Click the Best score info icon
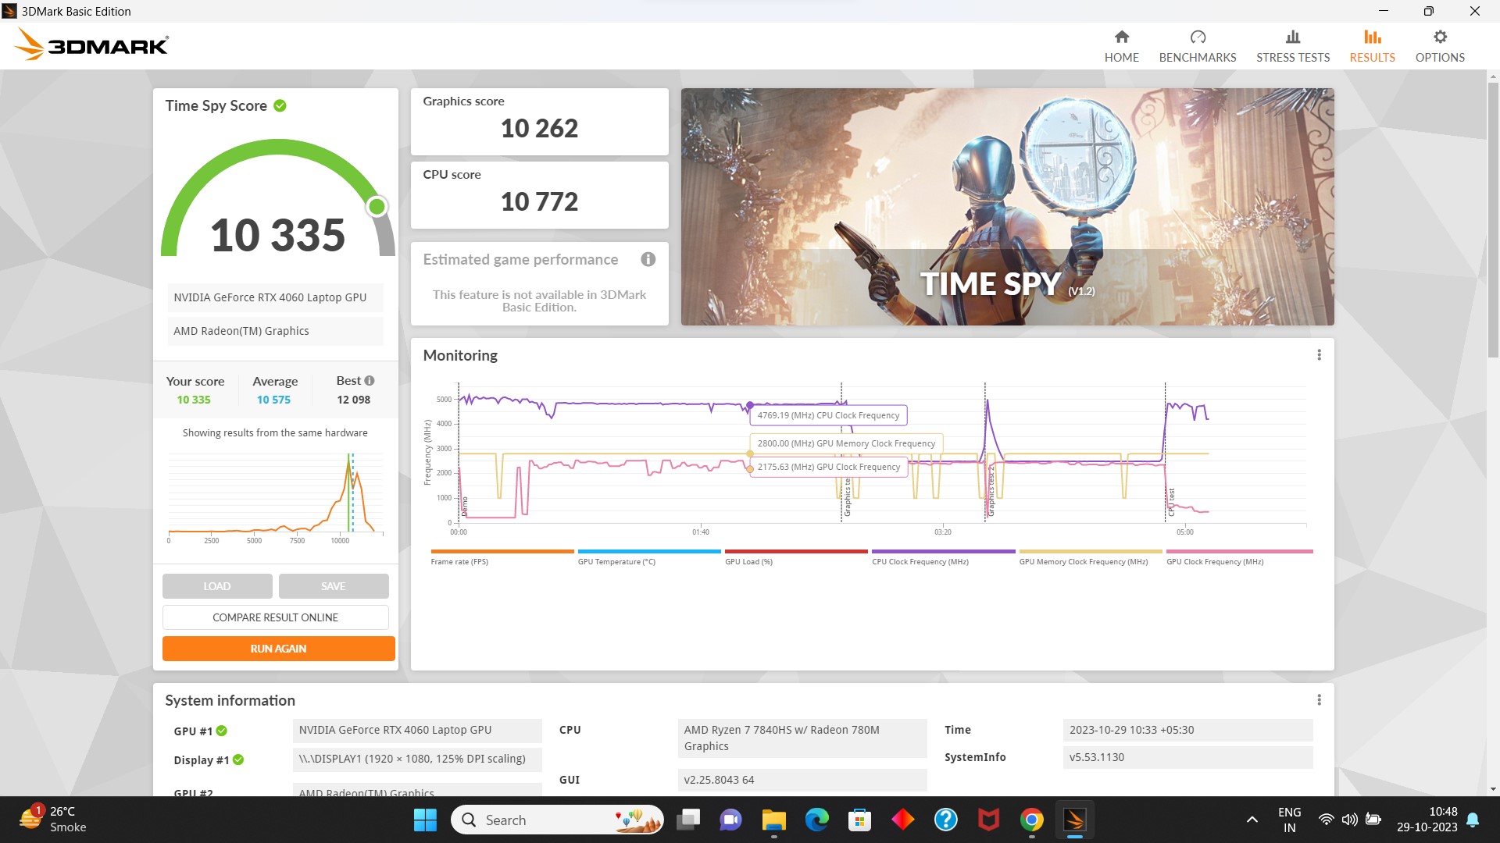The image size is (1500, 843). coord(370,381)
